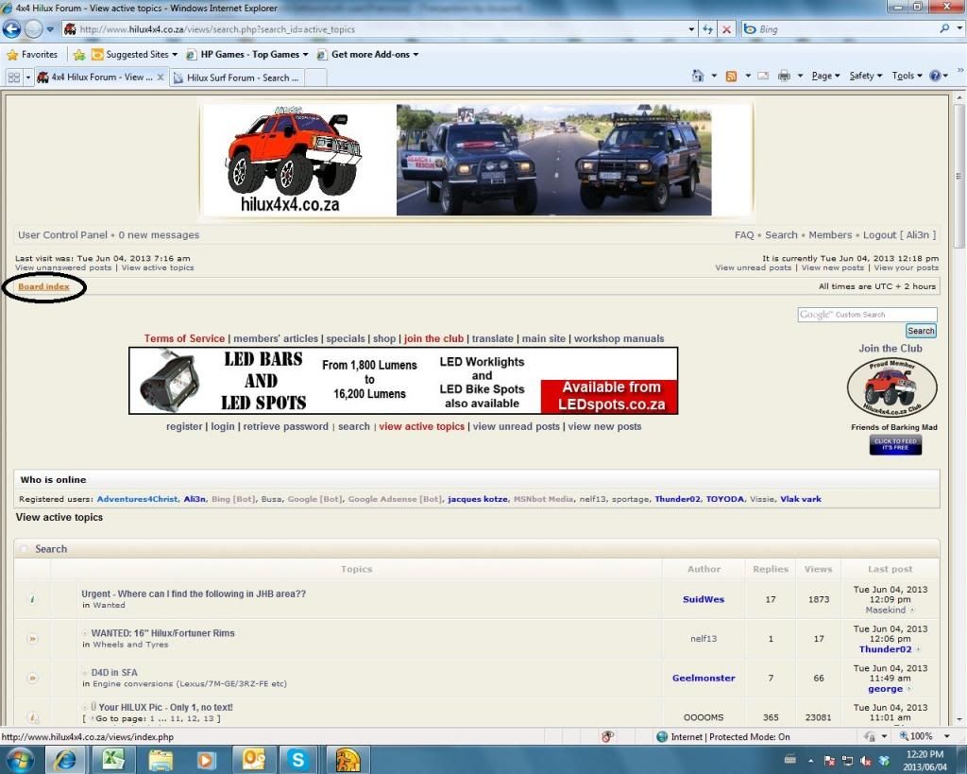Image resolution: width=967 pixels, height=774 pixels.
Task: Click the Action Center flag tray icon
Action: point(829,761)
